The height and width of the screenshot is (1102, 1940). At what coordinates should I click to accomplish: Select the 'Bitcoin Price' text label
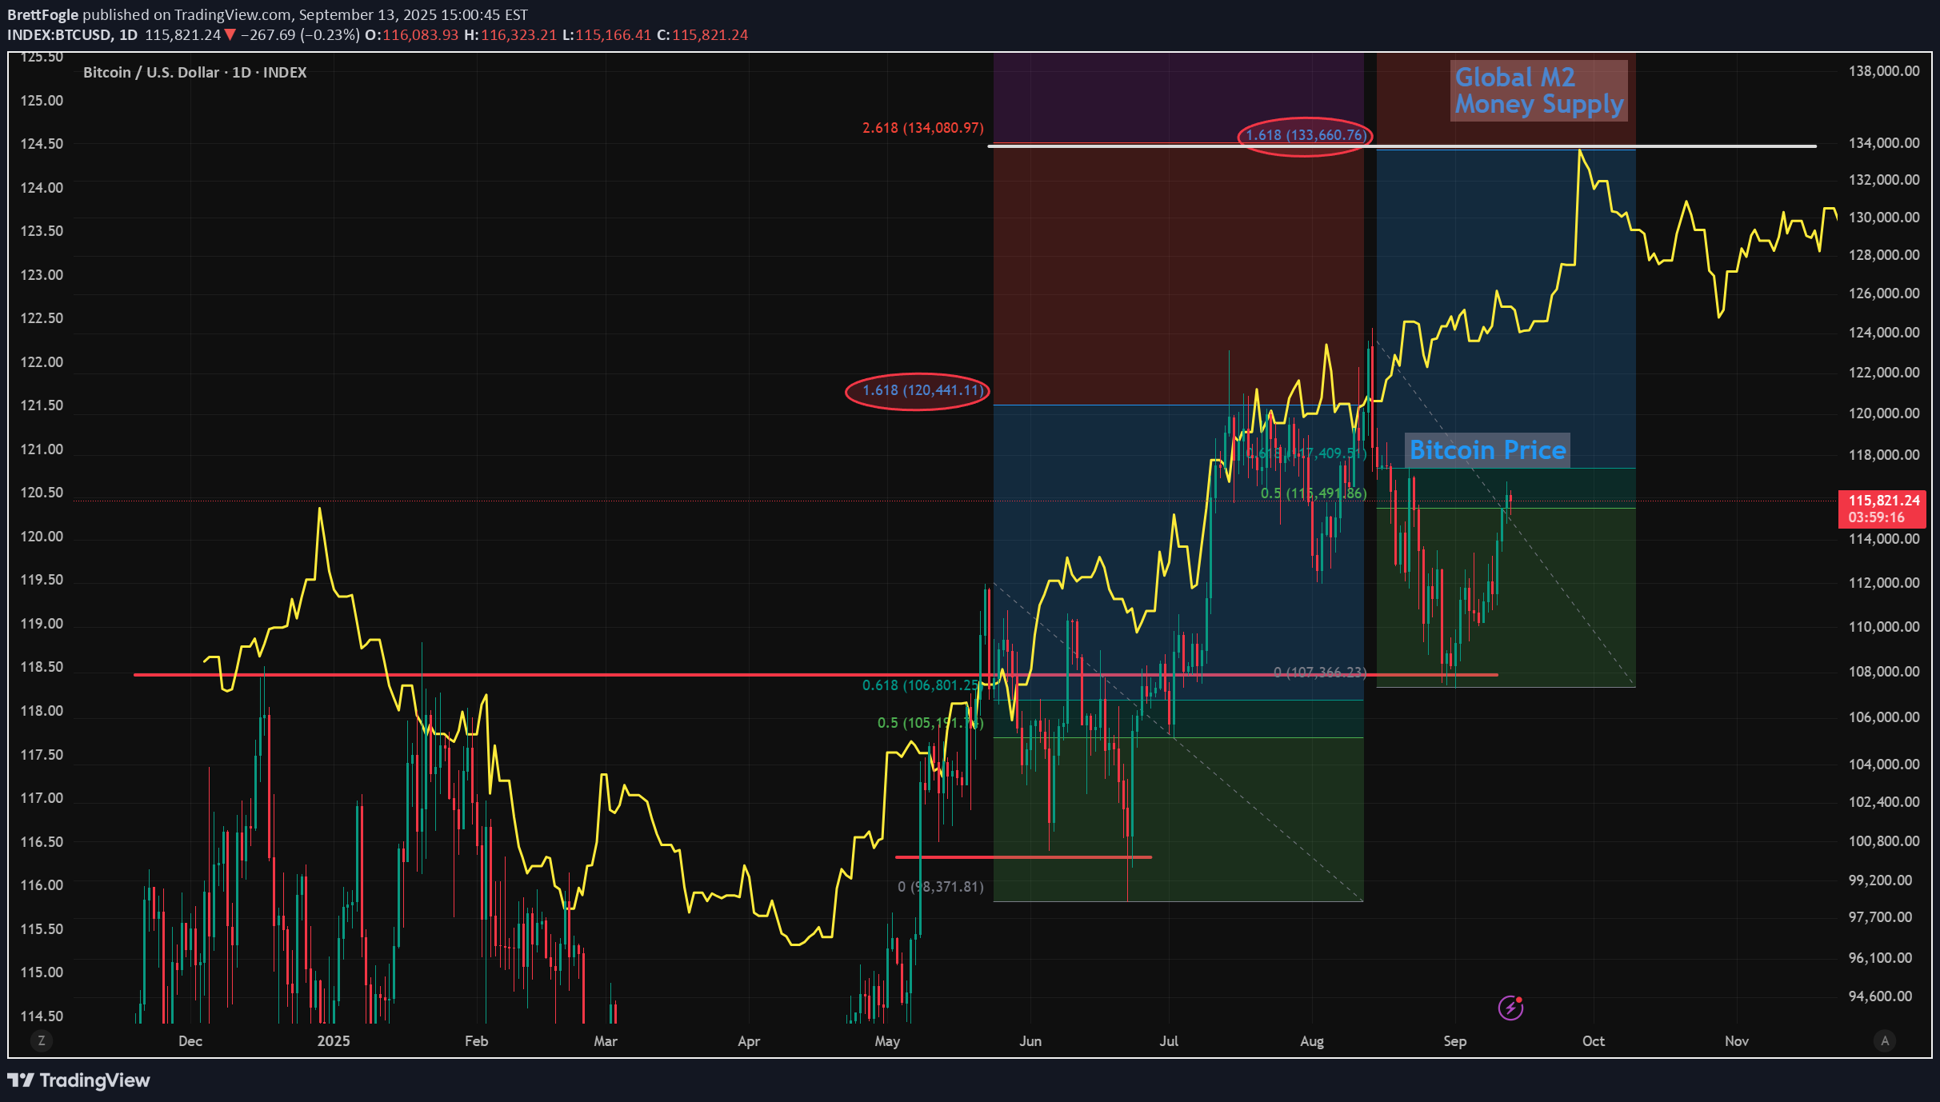tap(1487, 450)
